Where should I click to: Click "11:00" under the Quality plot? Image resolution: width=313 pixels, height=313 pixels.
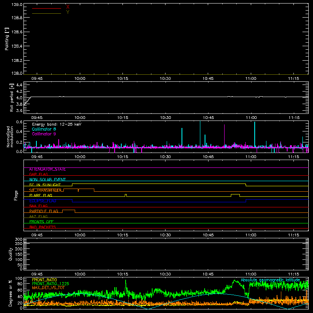tap(251, 274)
